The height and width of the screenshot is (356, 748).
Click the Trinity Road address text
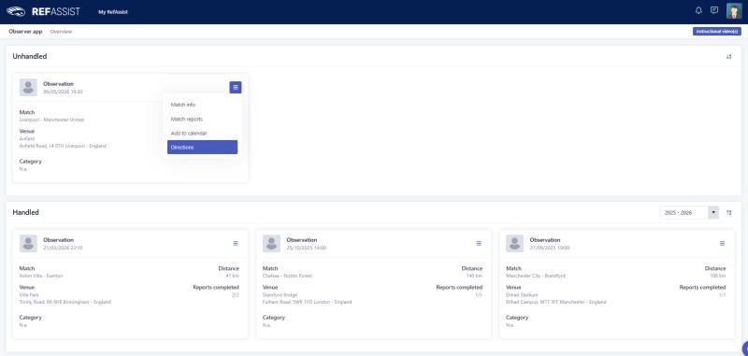65,302
